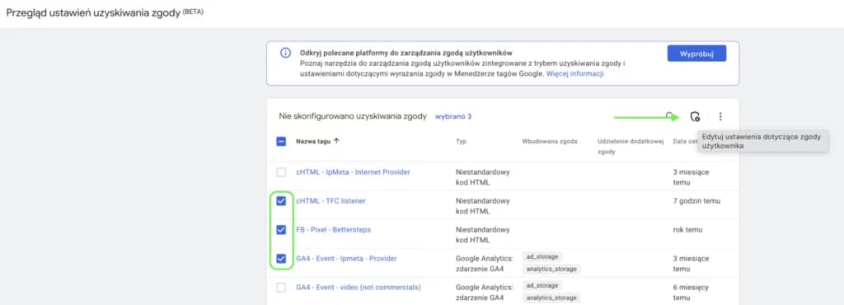Open tag GA4 - Event - Ipmeta - Provider

tap(346, 259)
